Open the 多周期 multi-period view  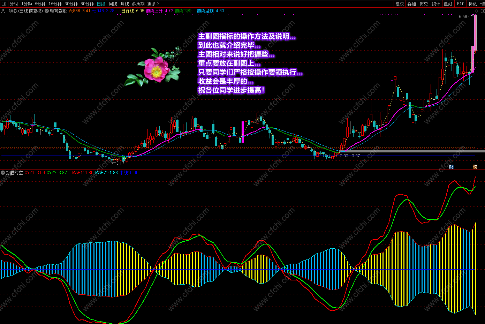click(x=138, y=4)
